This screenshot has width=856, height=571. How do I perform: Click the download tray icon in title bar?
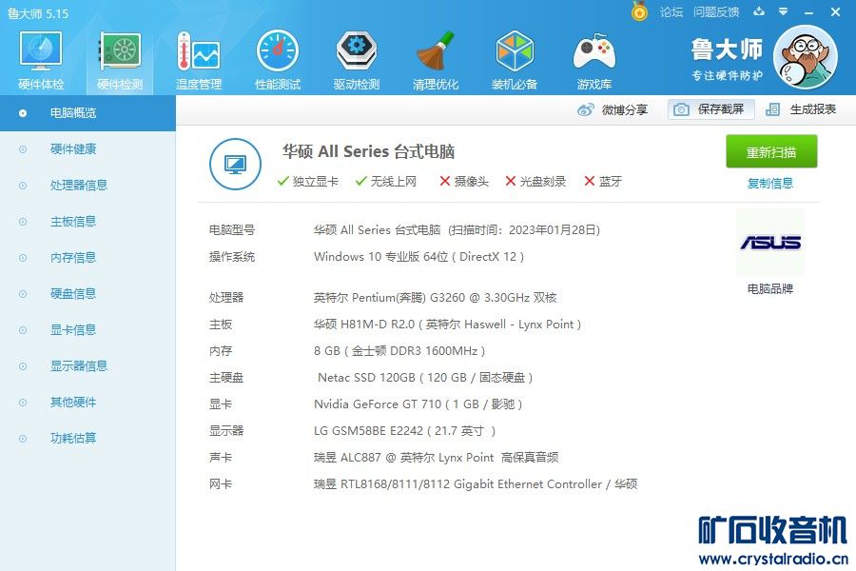[759, 11]
